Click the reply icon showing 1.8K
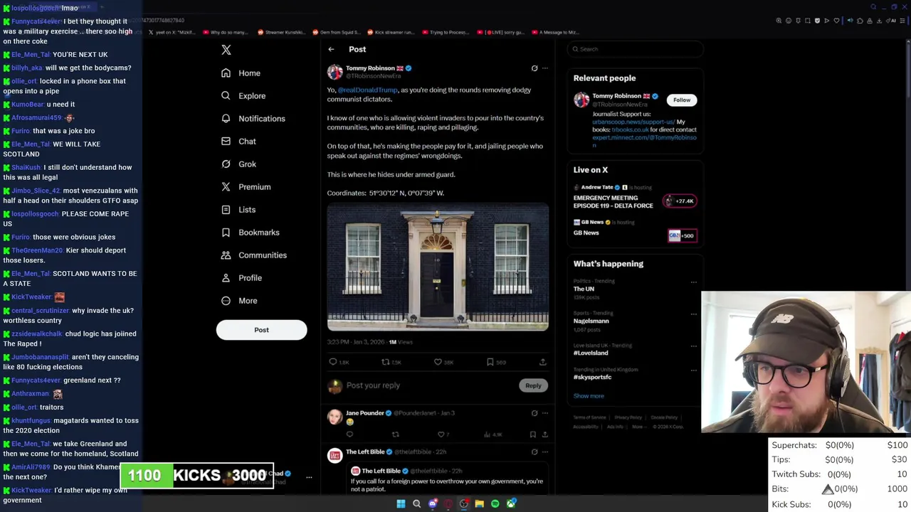911x512 pixels. pyautogui.click(x=333, y=362)
